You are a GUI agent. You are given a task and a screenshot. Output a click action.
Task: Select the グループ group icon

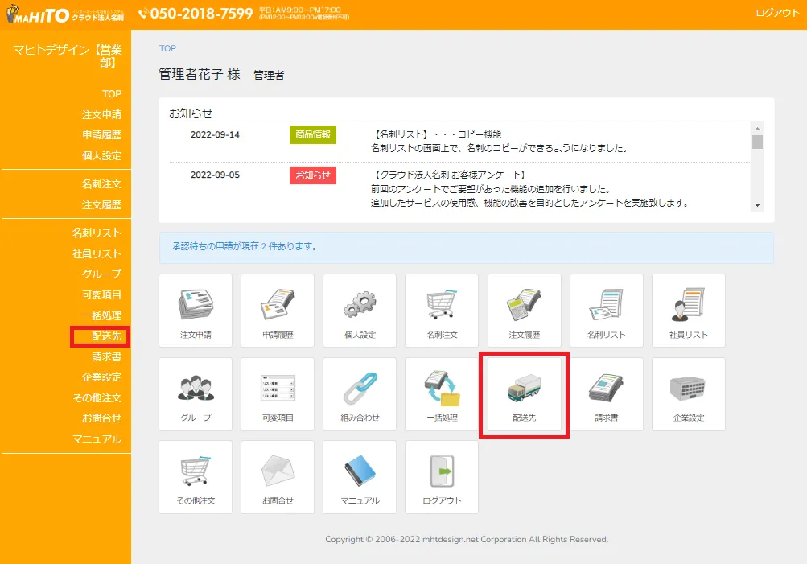click(195, 394)
